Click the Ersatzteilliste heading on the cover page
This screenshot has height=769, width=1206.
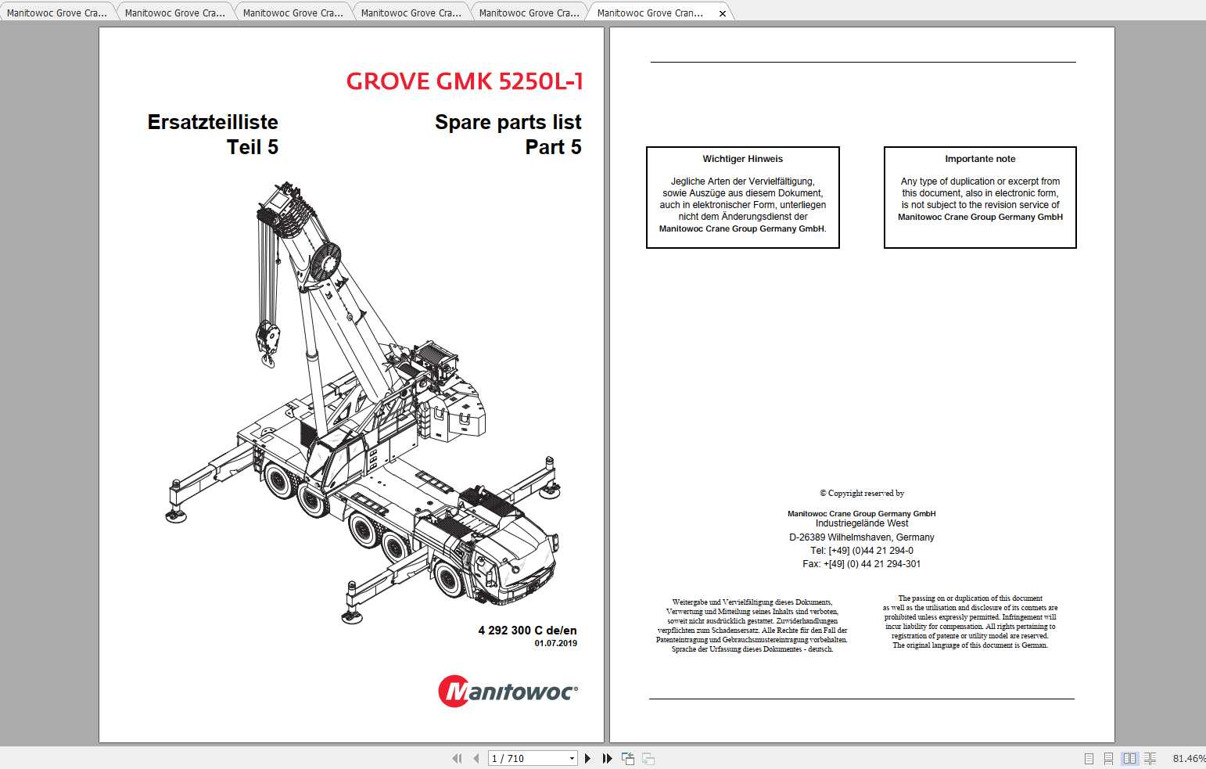pos(213,122)
